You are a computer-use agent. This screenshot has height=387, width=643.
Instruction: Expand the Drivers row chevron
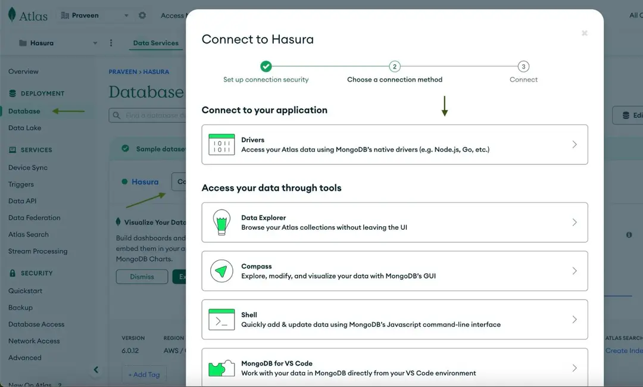(x=573, y=144)
